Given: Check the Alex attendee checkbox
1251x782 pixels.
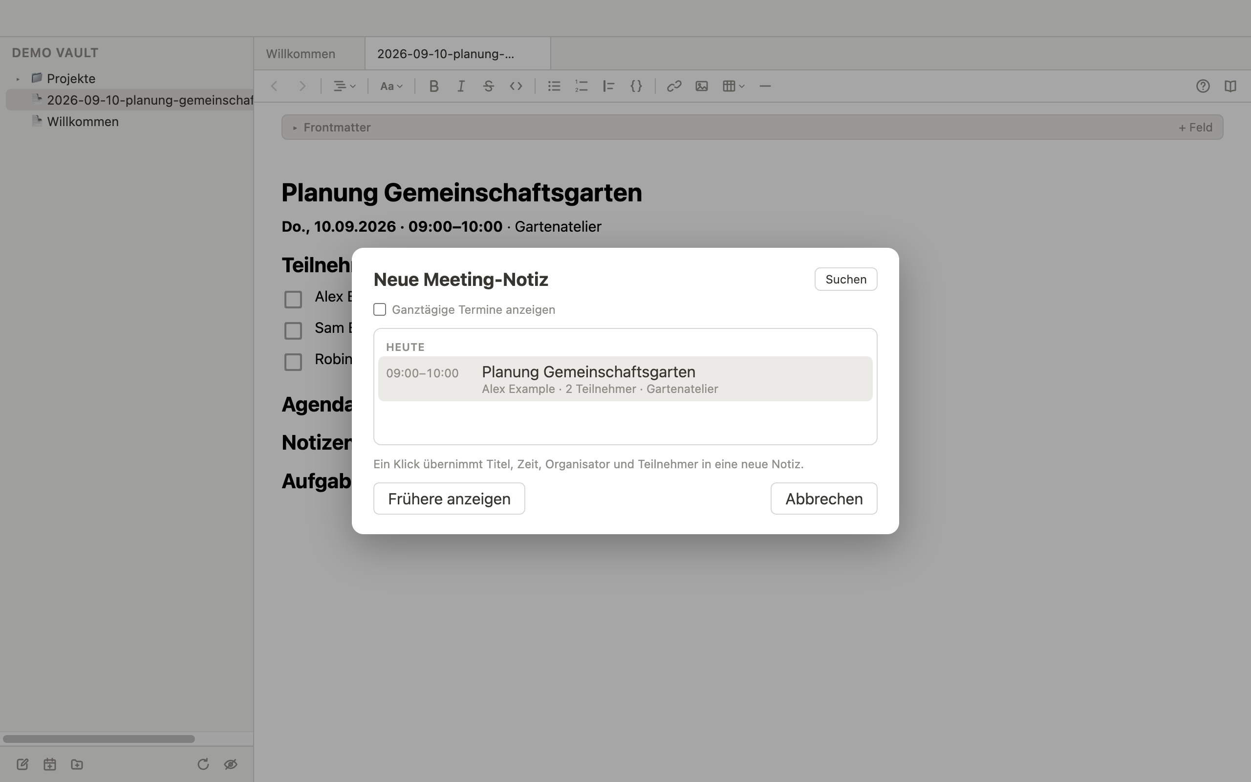Looking at the screenshot, I should point(293,299).
